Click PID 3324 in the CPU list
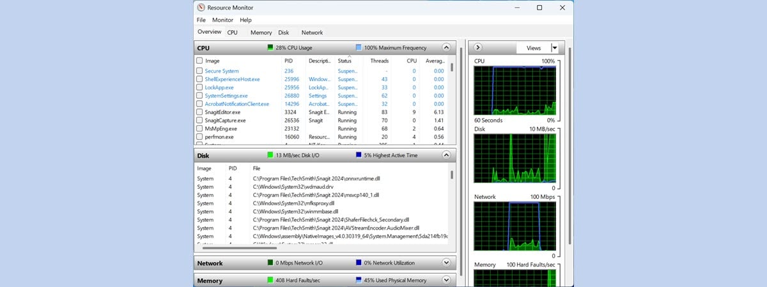The width and height of the screenshot is (767, 287). click(290, 112)
